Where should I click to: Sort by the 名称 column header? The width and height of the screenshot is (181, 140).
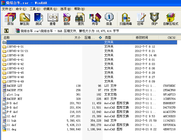point(31,38)
